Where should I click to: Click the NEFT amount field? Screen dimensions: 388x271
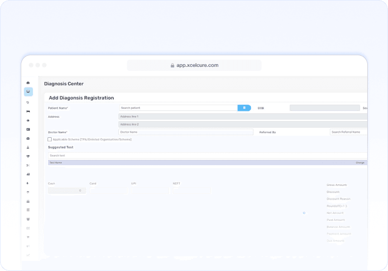pyautogui.click(x=192, y=190)
